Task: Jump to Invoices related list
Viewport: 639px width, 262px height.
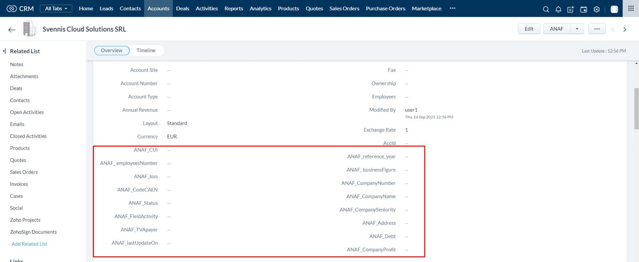Action: pos(19,184)
